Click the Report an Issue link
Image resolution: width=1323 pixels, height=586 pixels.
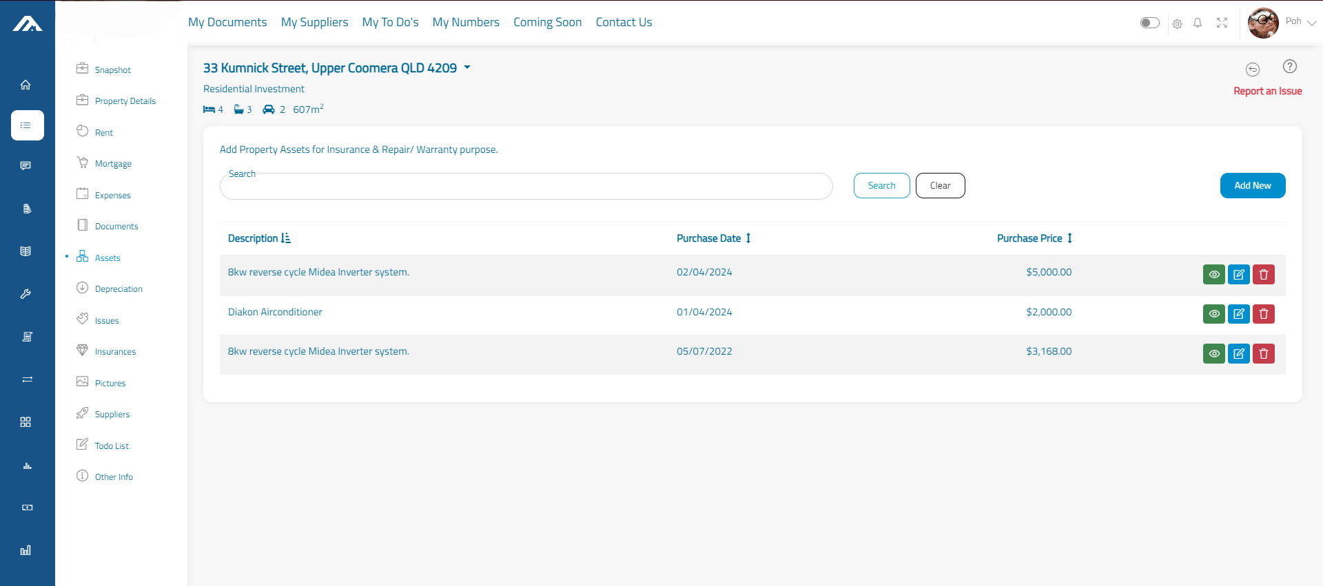point(1267,91)
